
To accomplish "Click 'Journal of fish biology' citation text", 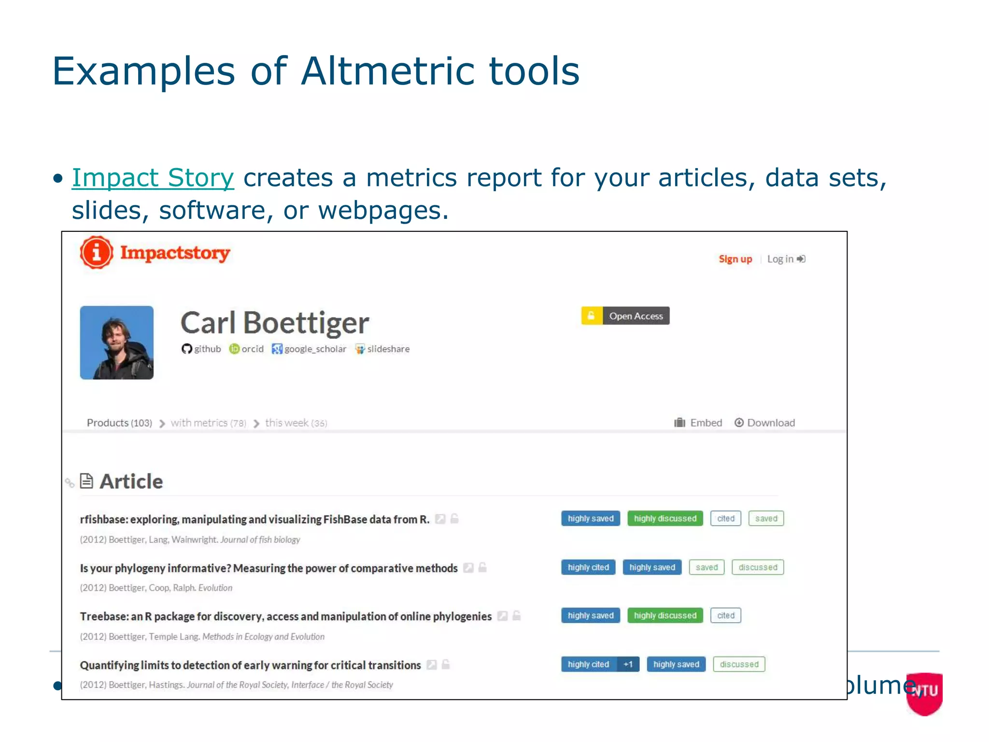I will 260,540.
